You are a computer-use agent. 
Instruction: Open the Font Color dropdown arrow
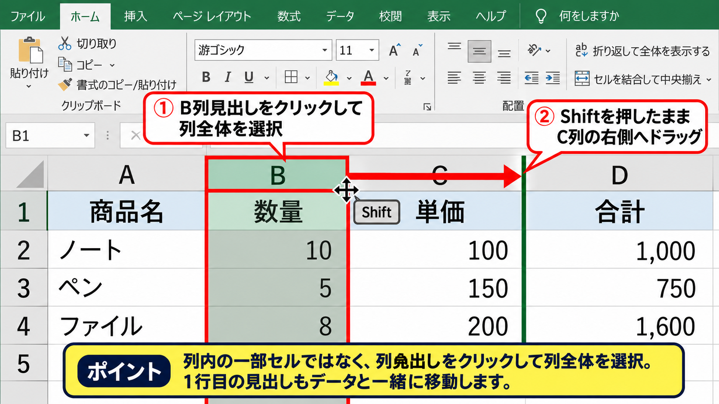(x=386, y=78)
